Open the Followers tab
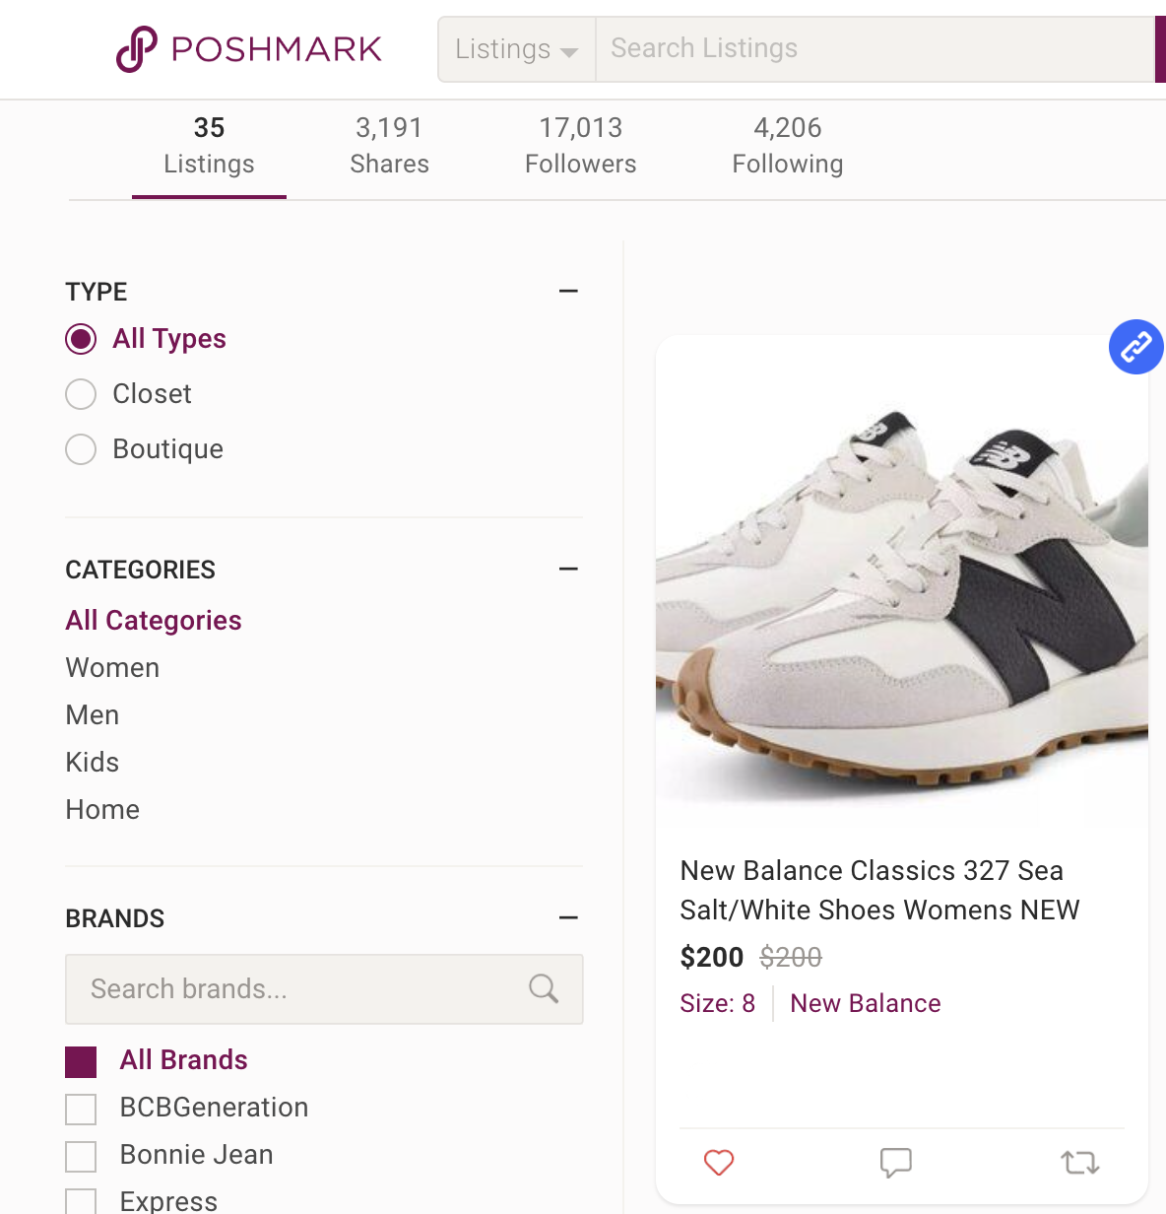 (580, 145)
